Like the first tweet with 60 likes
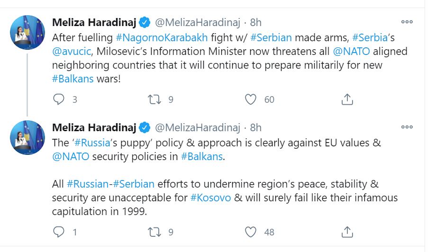Screen dimensions: 435x252 coord(251,99)
